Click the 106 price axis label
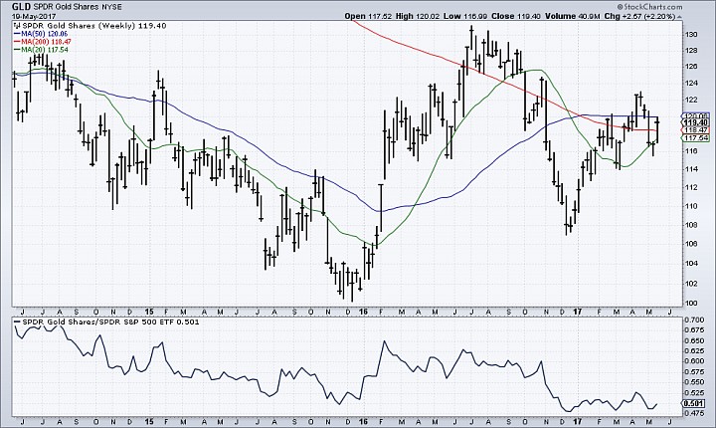Image resolution: width=716 pixels, height=428 pixels. coord(690,244)
